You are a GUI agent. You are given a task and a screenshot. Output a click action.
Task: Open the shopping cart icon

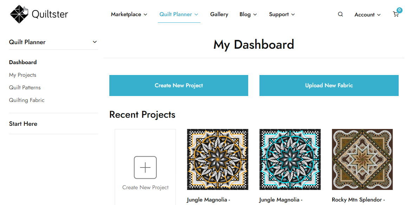pos(396,15)
